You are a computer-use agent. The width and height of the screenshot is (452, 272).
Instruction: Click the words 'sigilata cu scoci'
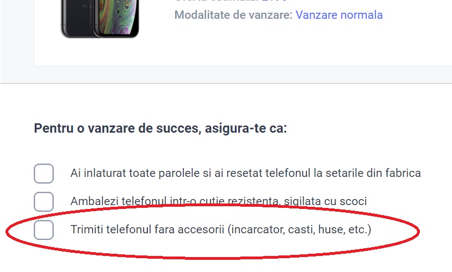pos(326,201)
